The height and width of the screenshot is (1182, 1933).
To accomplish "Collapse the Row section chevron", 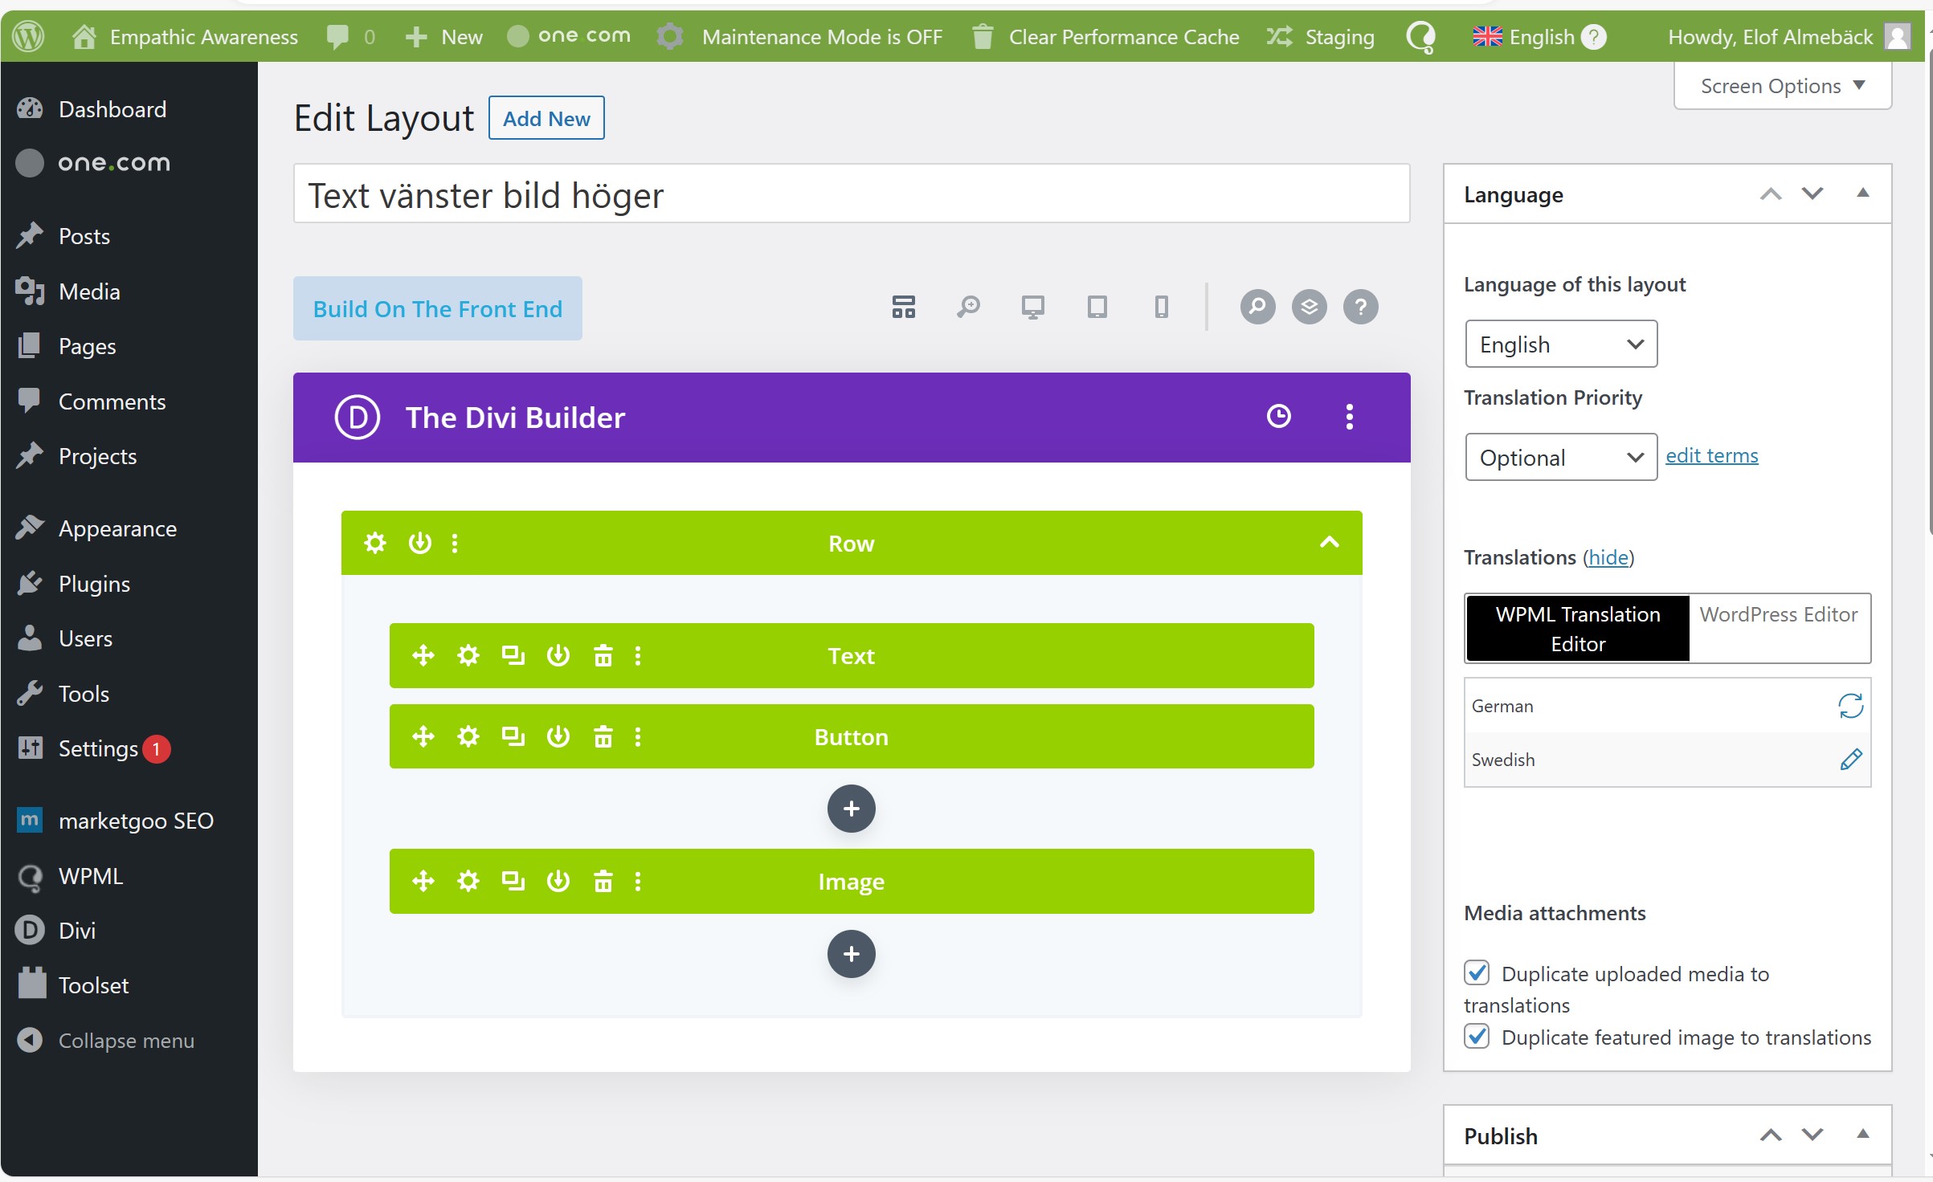I will pyautogui.click(x=1329, y=542).
